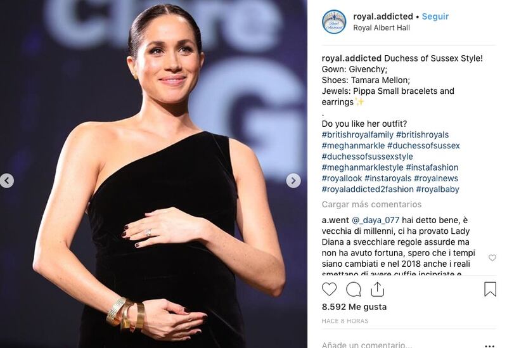The image size is (507, 348).
Task: Save the post with the bookmark icon
Action: click(490, 289)
